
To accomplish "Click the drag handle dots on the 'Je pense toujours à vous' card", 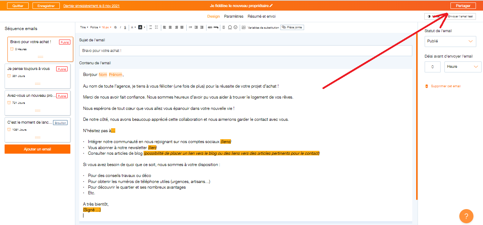I will click(x=37, y=84).
